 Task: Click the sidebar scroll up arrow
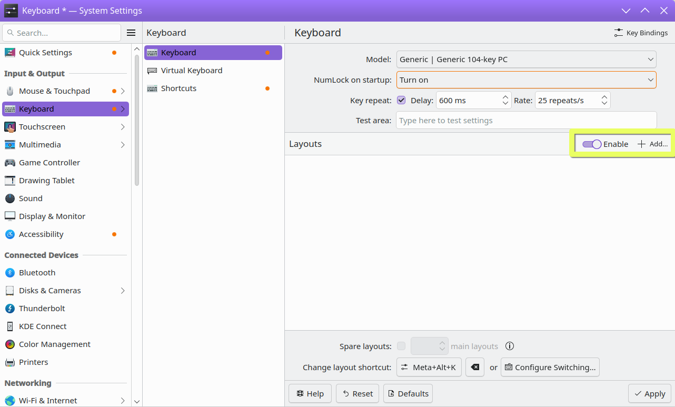[137, 48]
